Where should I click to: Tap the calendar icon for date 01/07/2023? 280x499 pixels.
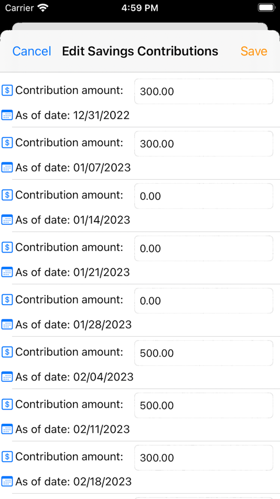coord(7,167)
